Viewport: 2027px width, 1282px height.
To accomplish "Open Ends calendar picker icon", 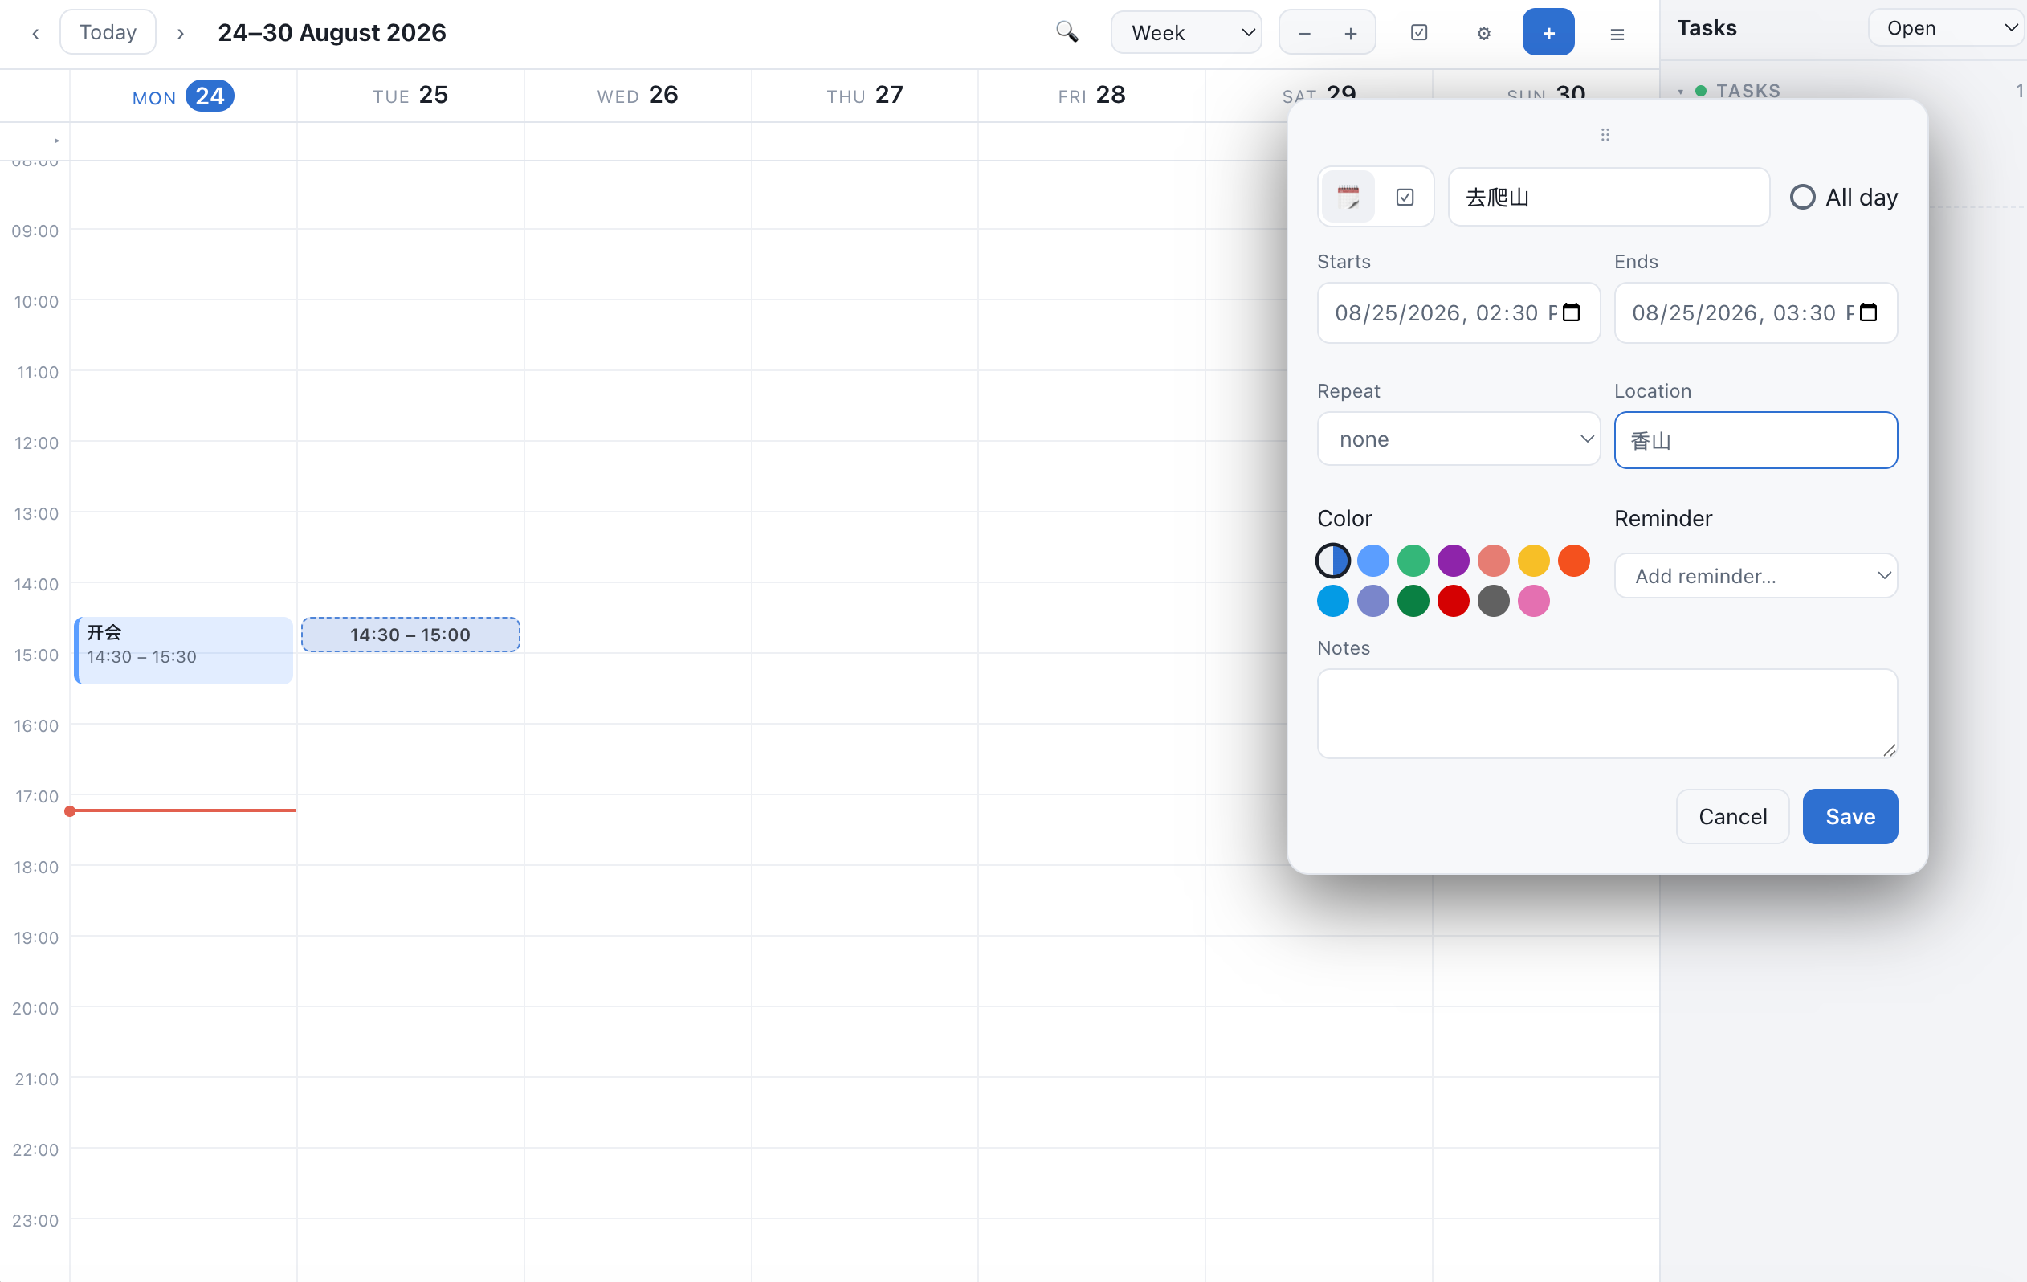I will (x=1867, y=312).
